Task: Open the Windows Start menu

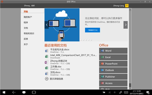Action: point(4,92)
